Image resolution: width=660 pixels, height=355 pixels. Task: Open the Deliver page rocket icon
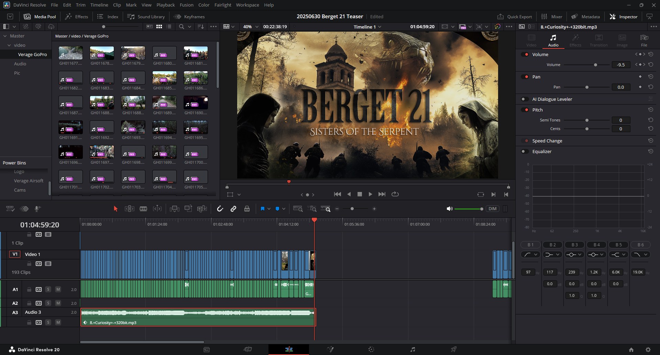(x=454, y=349)
